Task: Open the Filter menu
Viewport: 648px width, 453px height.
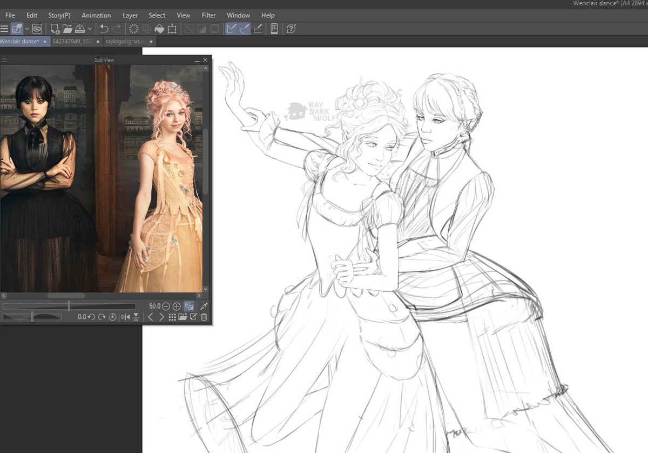Action: [209, 15]
